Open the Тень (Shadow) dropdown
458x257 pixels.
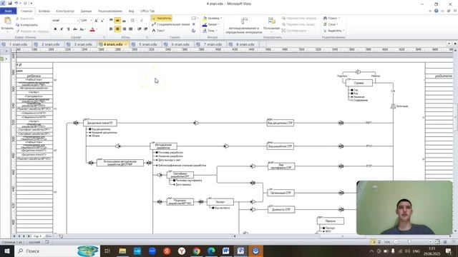click(x=210, y=31)
